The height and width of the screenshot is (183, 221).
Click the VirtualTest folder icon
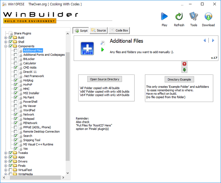pos(15,170)
